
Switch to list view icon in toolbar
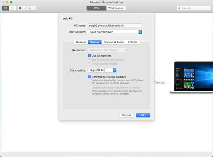[x=12, y=8]
